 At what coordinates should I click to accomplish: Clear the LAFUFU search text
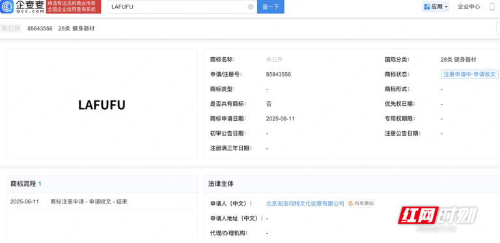pyautogui.click(x=251, y=6)
